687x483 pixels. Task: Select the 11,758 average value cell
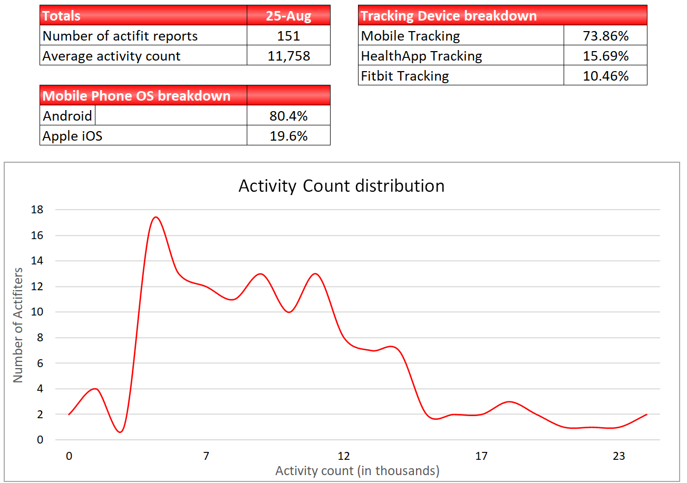(x=288, y=55)
